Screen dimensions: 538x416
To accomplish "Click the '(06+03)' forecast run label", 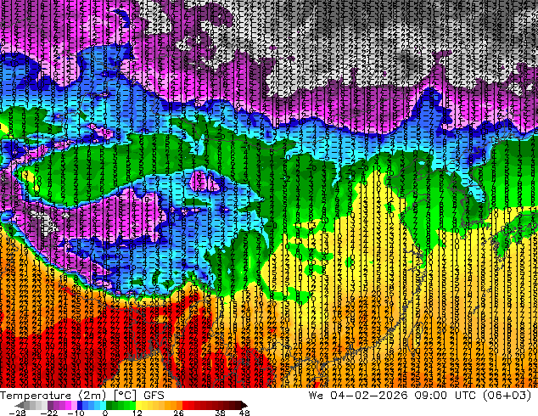I will (x=507, y=396).
